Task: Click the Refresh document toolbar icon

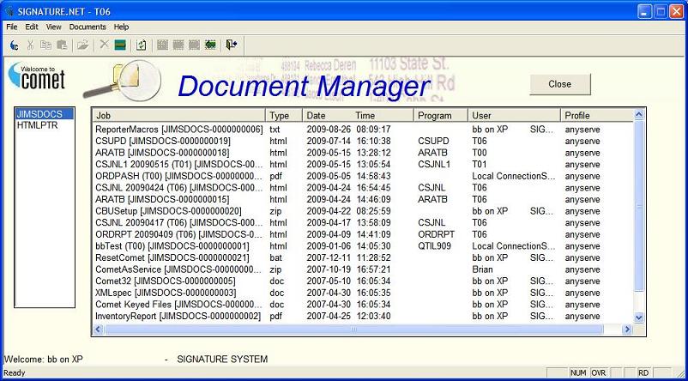Action: point(141,45)
